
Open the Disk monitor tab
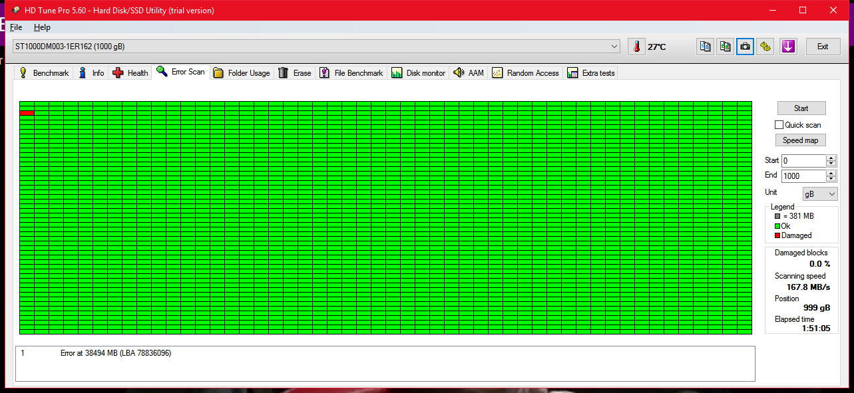(419, 73)
